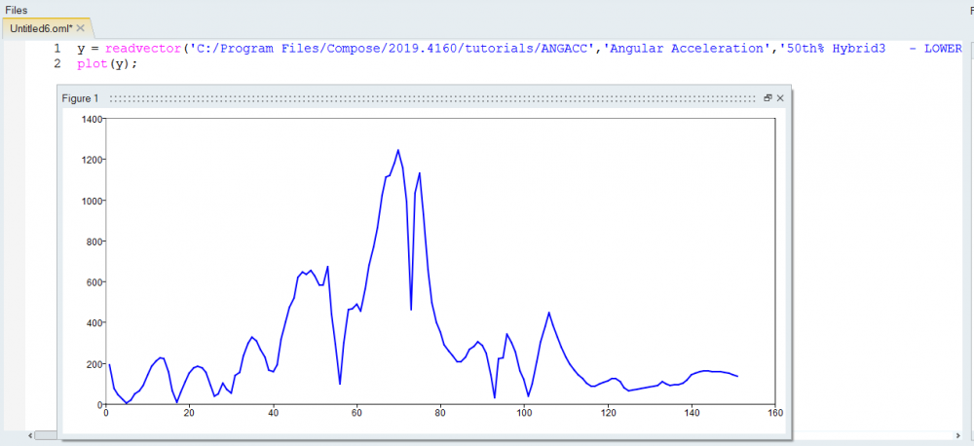This screenshot has width=974, height=446.
Task: Select line number 1 in the gutter
Action: [57, 49]
